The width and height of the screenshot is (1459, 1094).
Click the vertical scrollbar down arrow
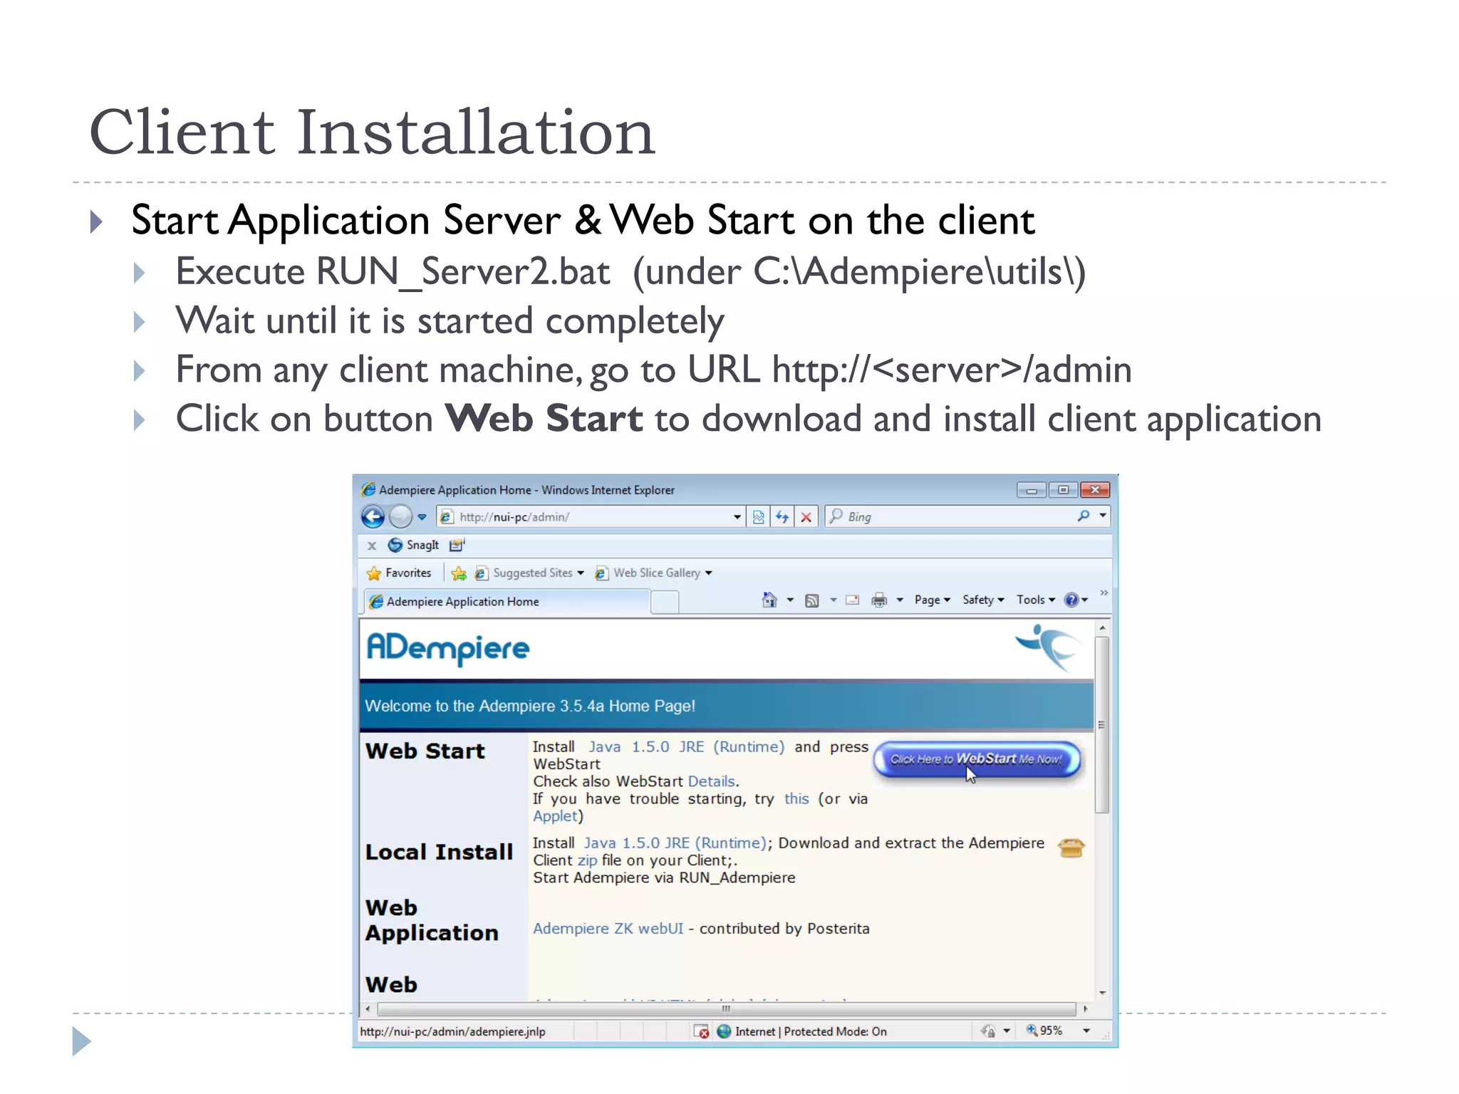click(1102, 993)
